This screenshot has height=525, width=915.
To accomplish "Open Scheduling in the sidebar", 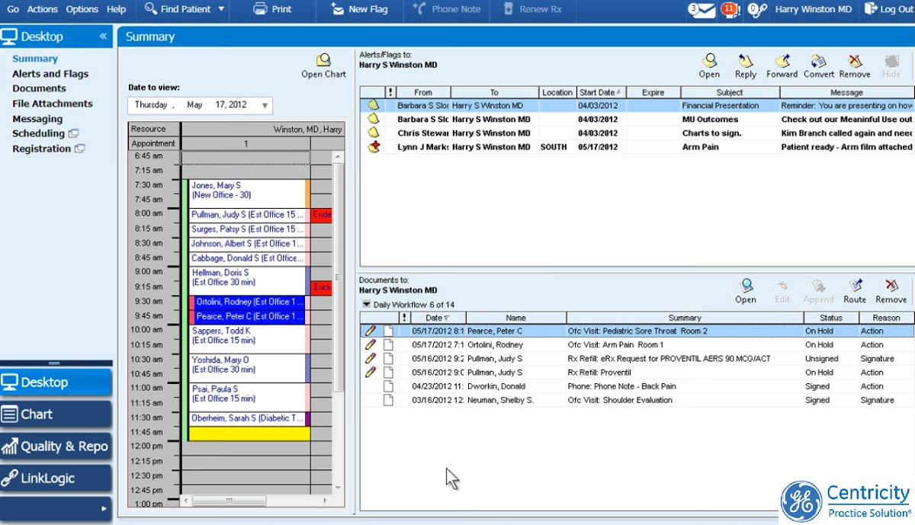I will click(x=45, y=133).
